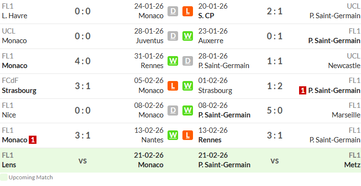
Task: Click the orange L badge for Strasbourg vs Monaco
Action: point(173,86)
